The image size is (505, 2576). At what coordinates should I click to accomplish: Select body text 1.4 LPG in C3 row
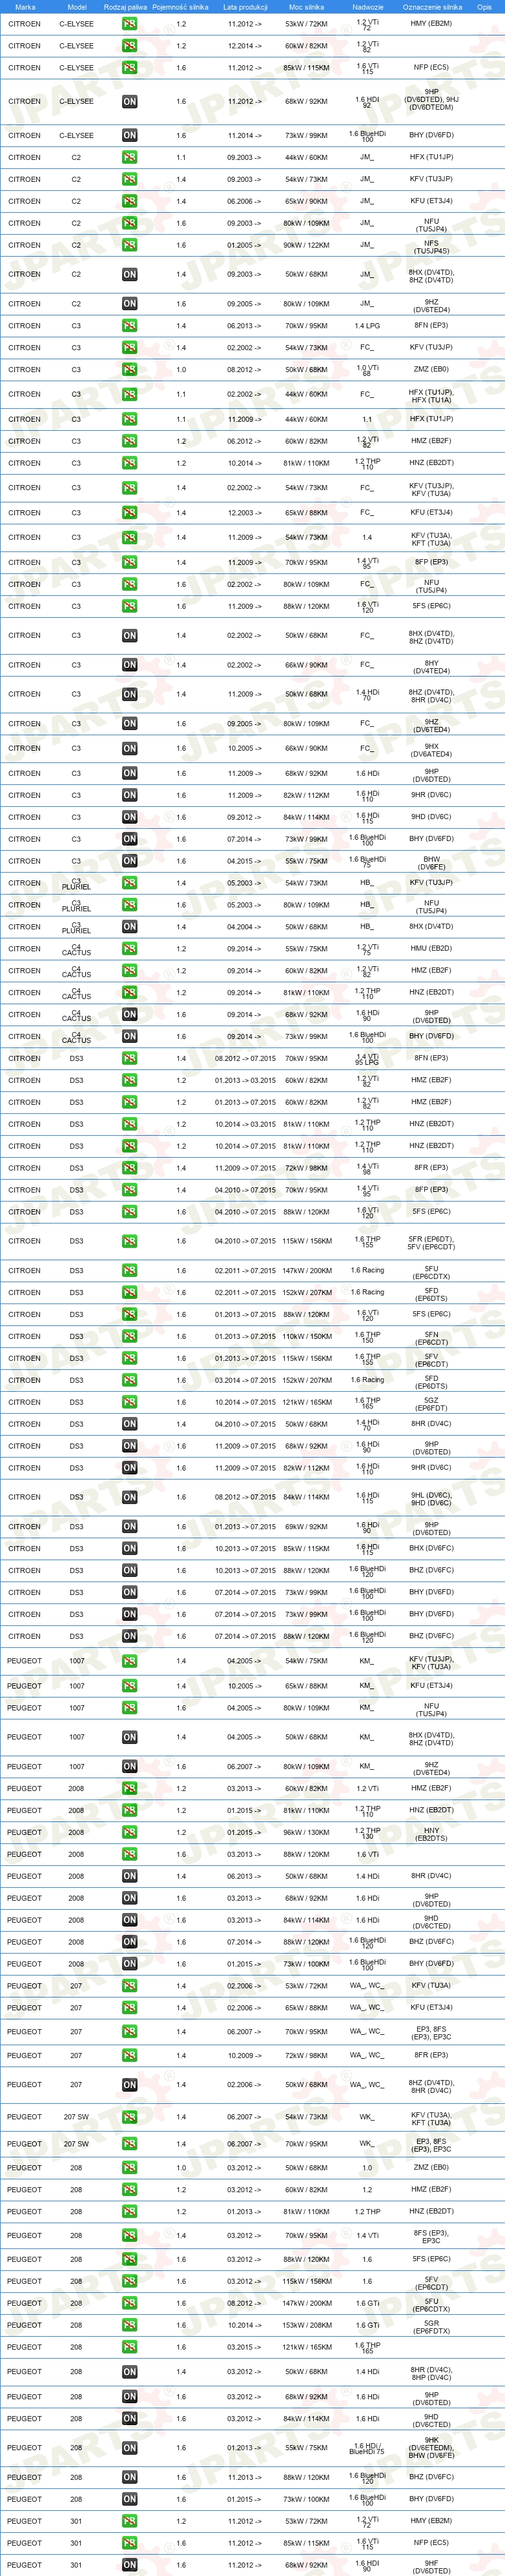[x=367, y=325]
